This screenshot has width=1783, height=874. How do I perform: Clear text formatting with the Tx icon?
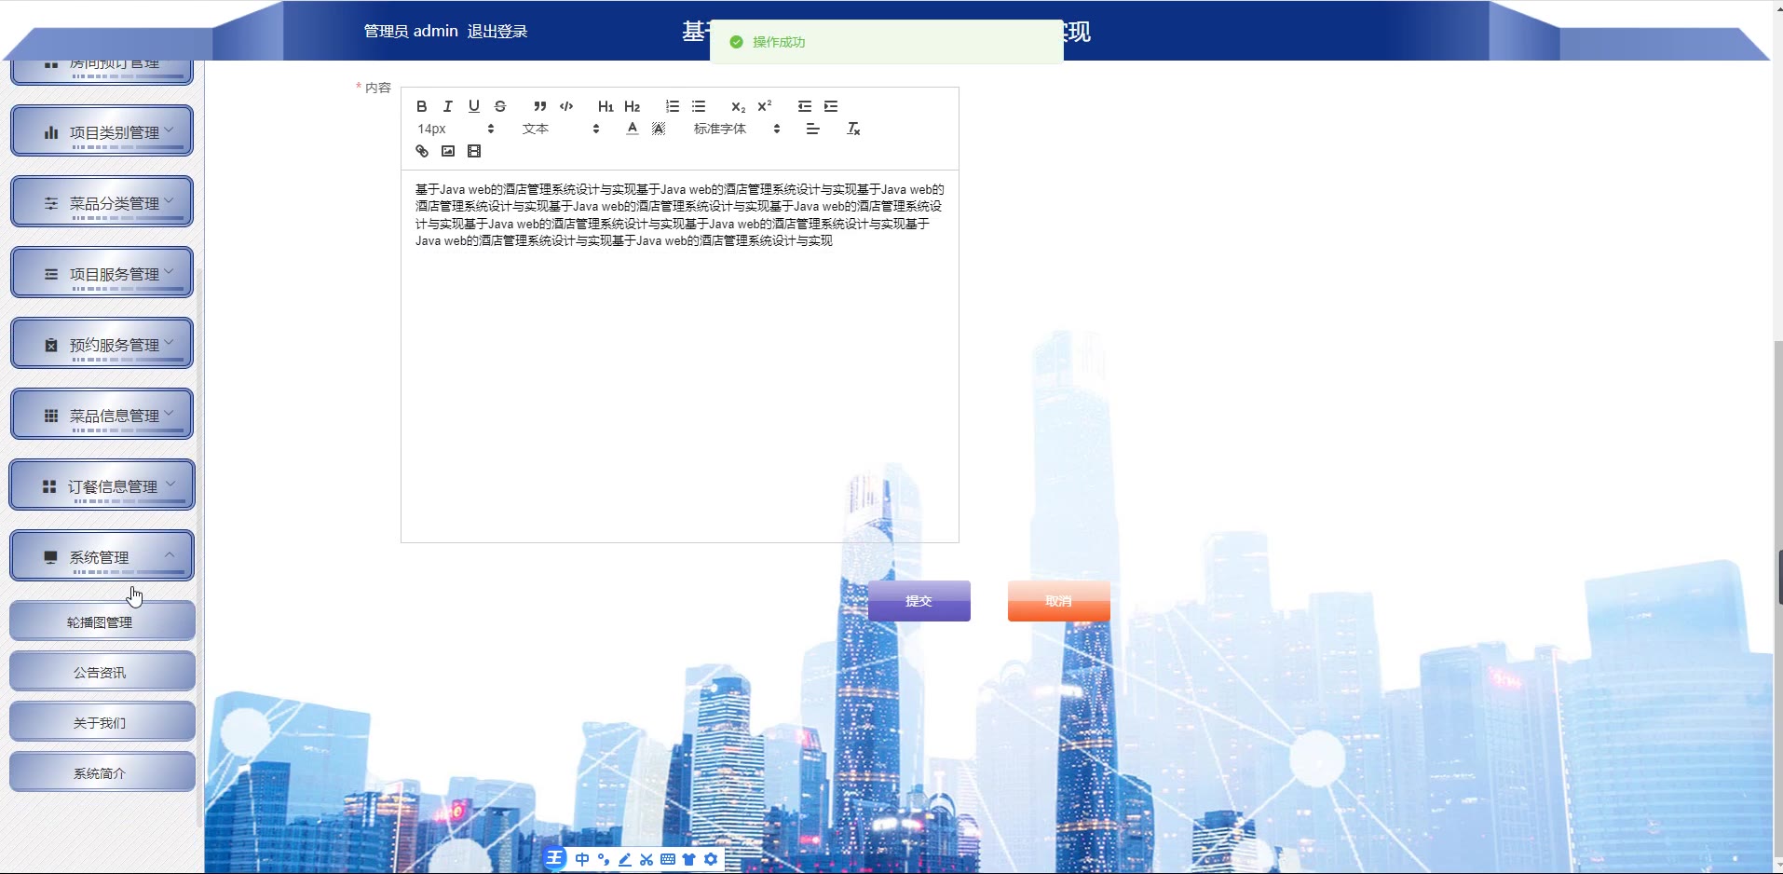click(853, 129)
